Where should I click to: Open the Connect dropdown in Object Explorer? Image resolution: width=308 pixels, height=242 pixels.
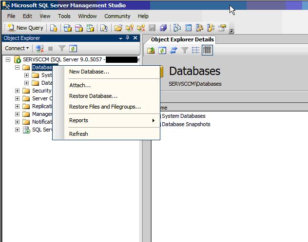(x=17, y=49)
